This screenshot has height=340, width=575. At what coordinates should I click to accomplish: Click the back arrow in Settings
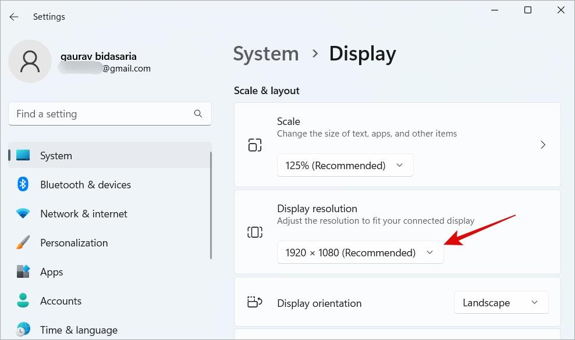[14, 17]
